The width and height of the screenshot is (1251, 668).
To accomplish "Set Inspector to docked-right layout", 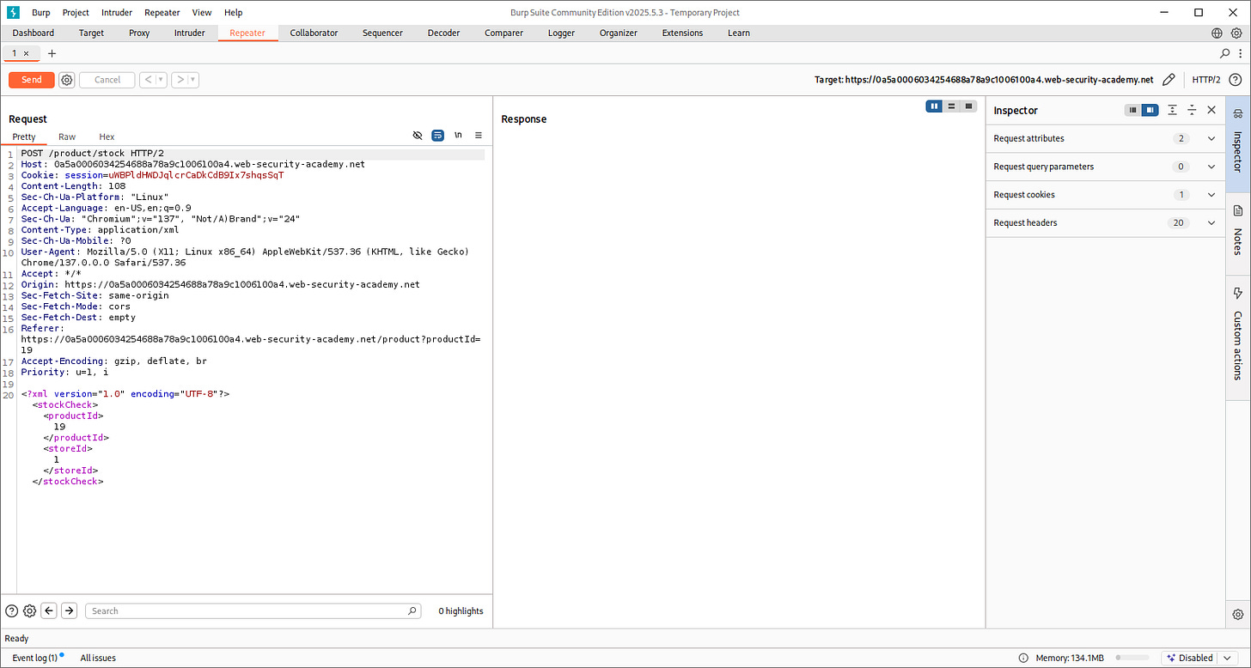I will tap(1150, 110).
